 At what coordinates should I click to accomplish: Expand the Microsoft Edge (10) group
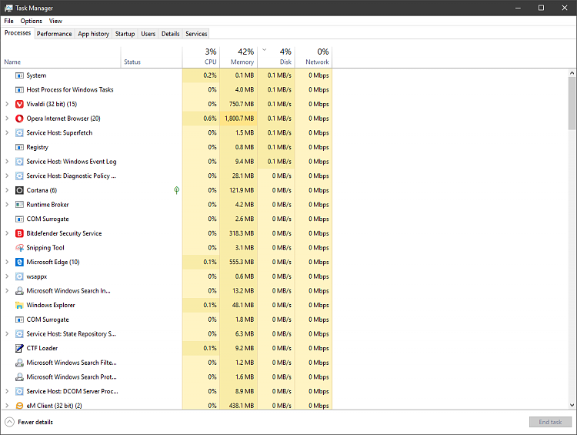coord(7,263)
